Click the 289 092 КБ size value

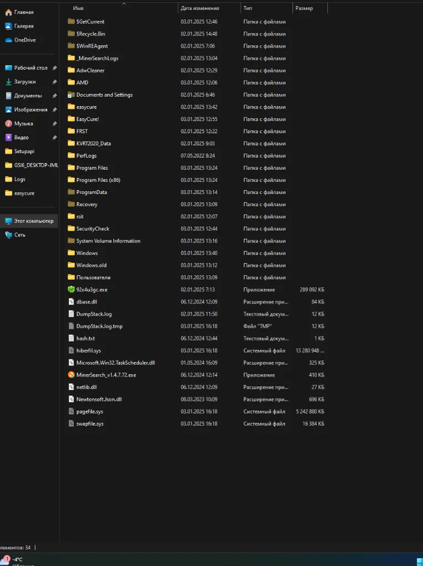(x=312, y=290)
